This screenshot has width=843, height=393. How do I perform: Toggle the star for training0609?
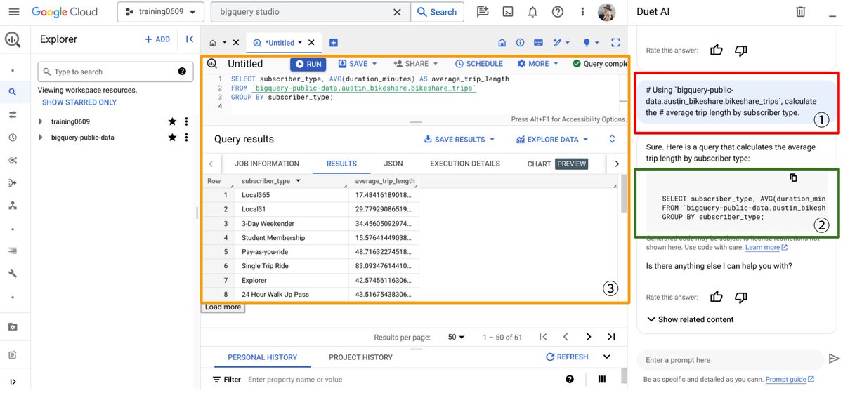(172, 121)
